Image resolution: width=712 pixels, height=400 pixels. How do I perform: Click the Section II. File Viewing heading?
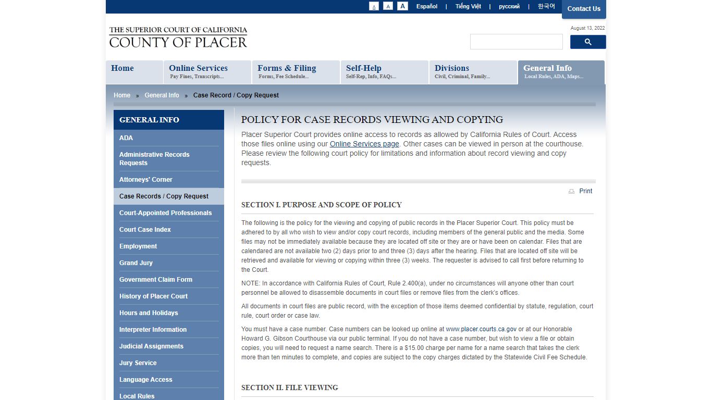290,387
